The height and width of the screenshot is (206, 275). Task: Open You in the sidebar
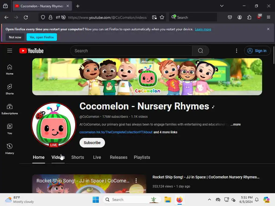point(10,129)
